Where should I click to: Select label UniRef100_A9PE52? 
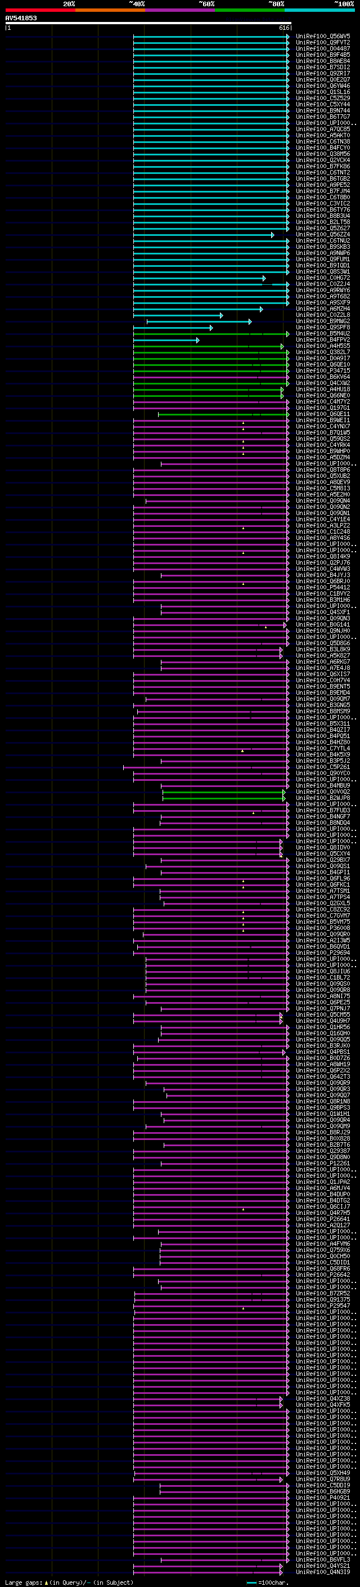pos(323,185)
